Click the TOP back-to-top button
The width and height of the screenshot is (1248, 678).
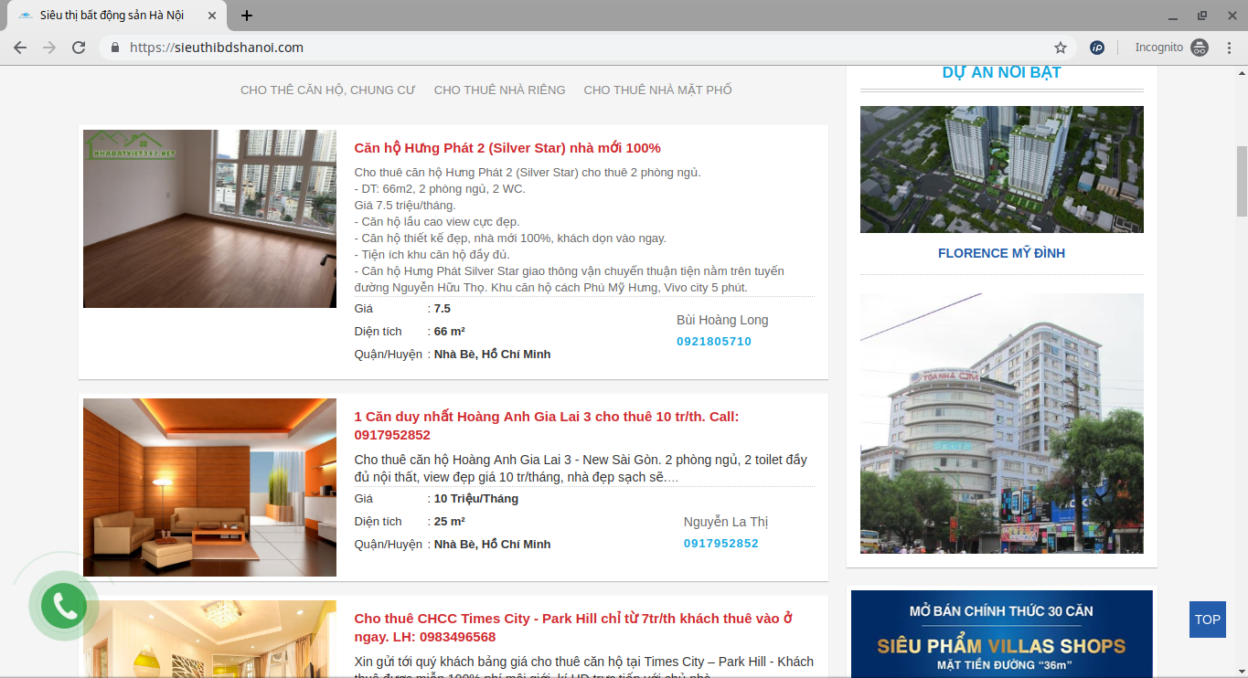point(1208,620)
